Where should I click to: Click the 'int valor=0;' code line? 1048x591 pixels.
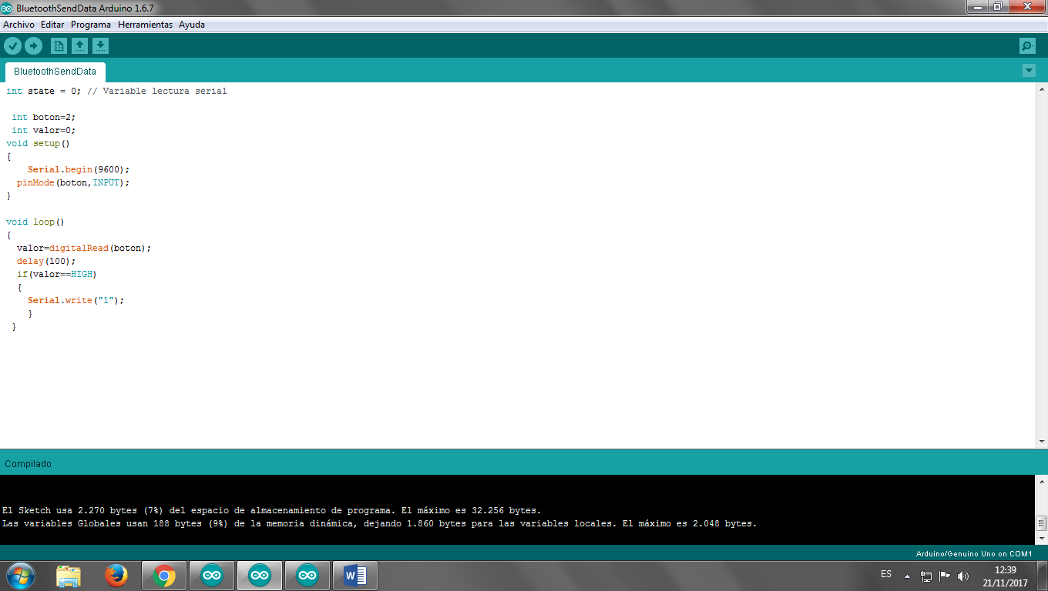coord(44,130)
